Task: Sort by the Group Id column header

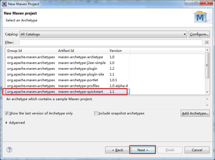Action: pyautogui.click(x=31, y=50)
